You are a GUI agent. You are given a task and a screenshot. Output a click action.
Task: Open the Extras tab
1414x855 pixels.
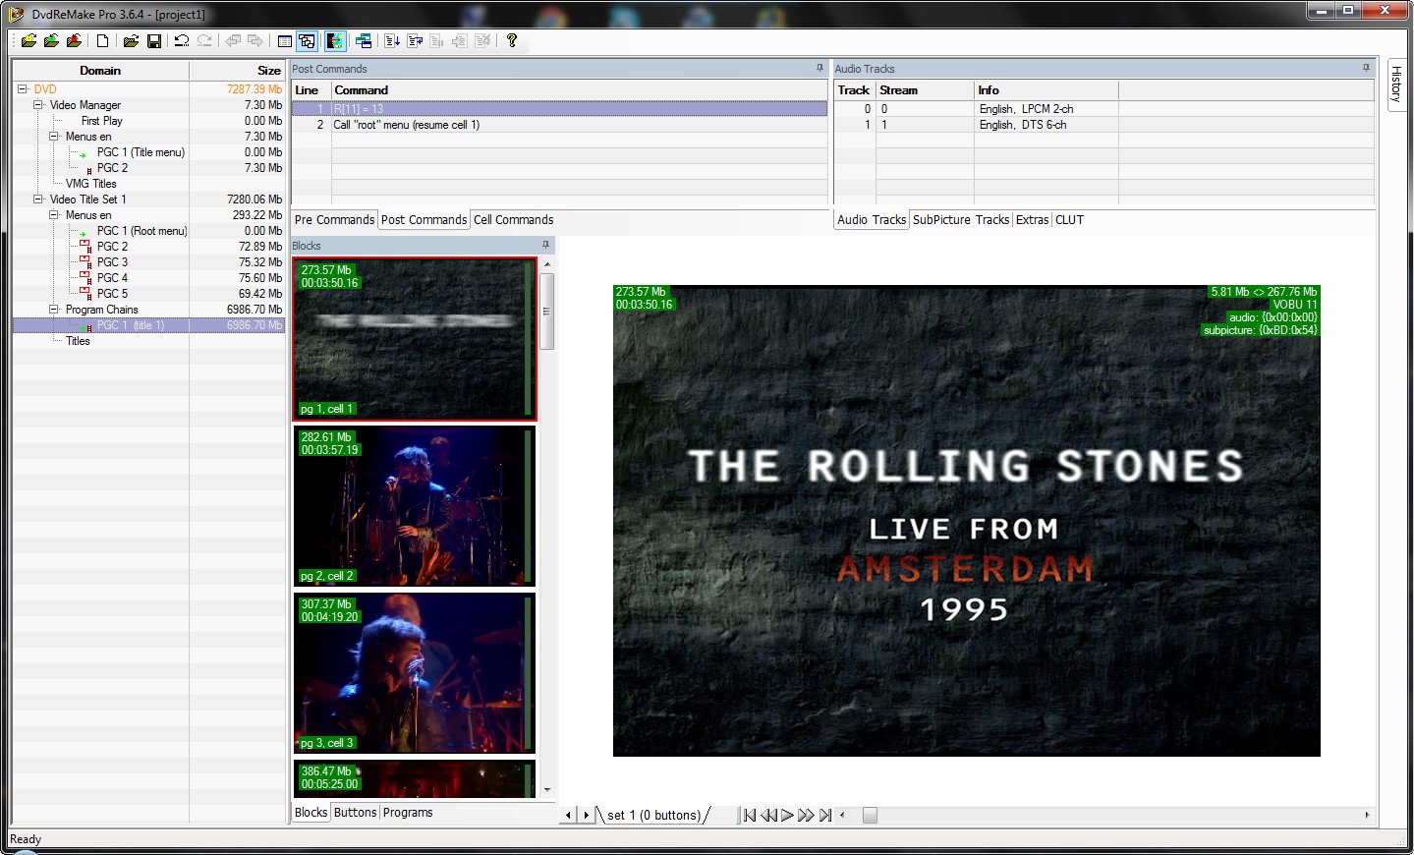[1032, 220]
